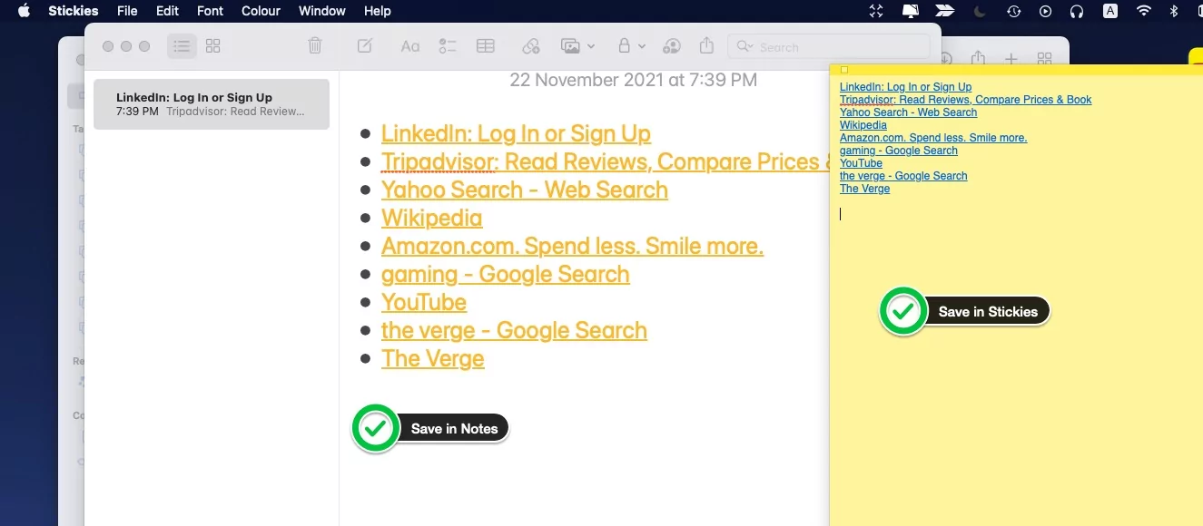
Task: Click The Verge link in Stickies note
Action: pyautogui.click(x=864, y=189)
